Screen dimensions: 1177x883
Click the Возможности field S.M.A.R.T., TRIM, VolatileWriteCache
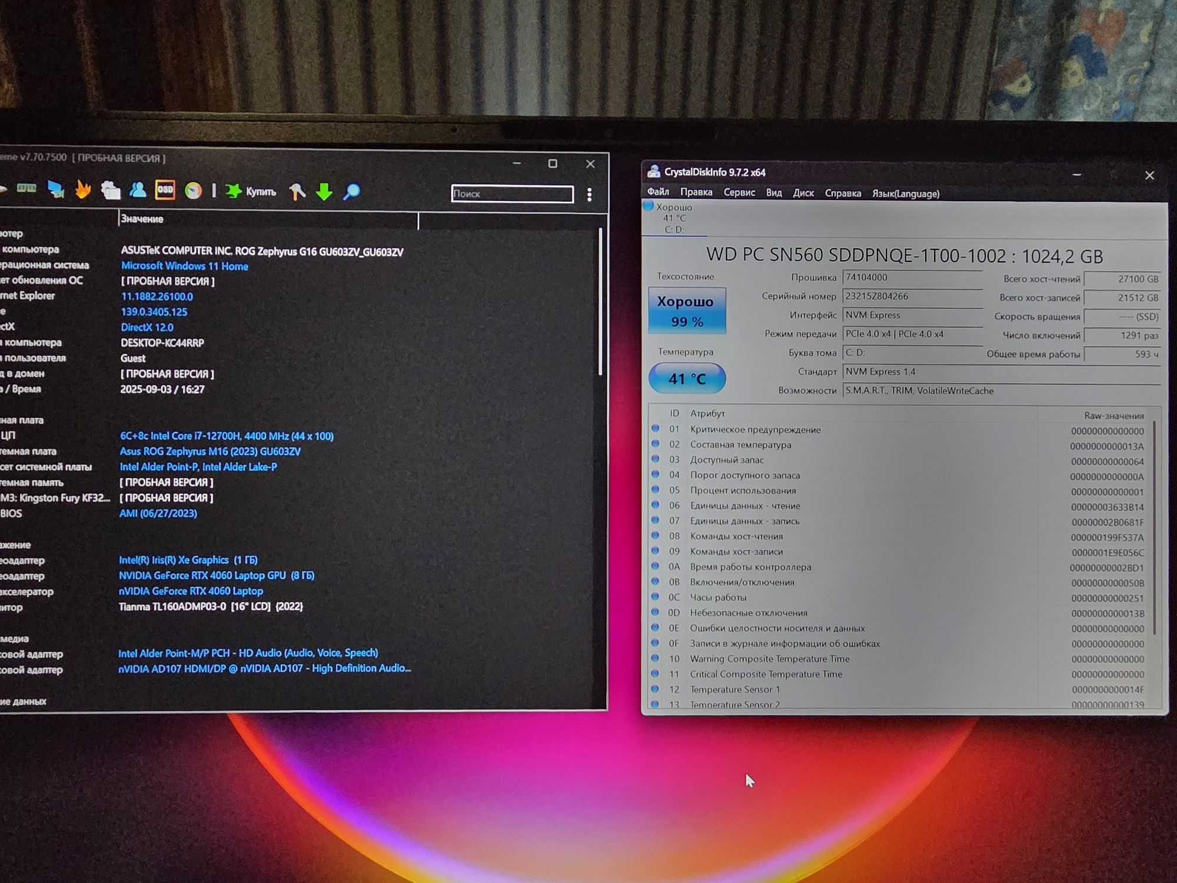coord(1002,391)
